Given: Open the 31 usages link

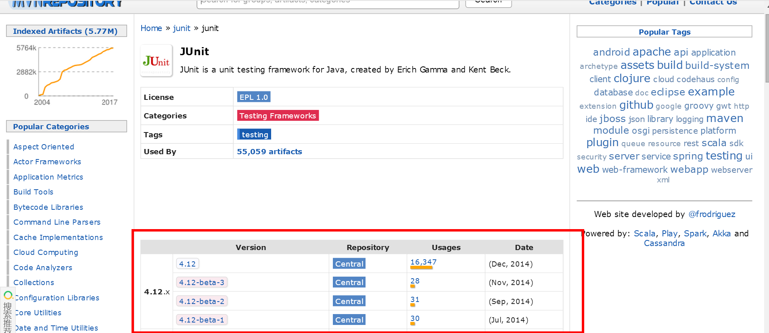Looking at the screenshot, I should (x=415, y=300).
